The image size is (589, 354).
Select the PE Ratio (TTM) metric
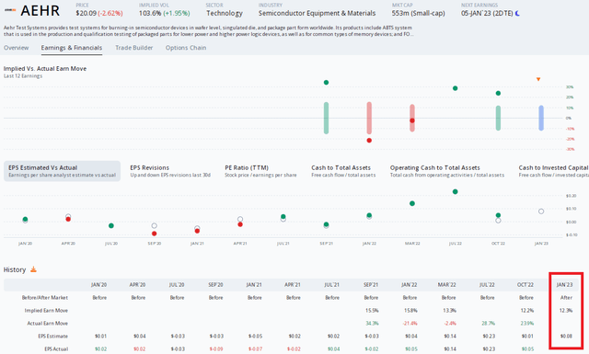(260, 171)
